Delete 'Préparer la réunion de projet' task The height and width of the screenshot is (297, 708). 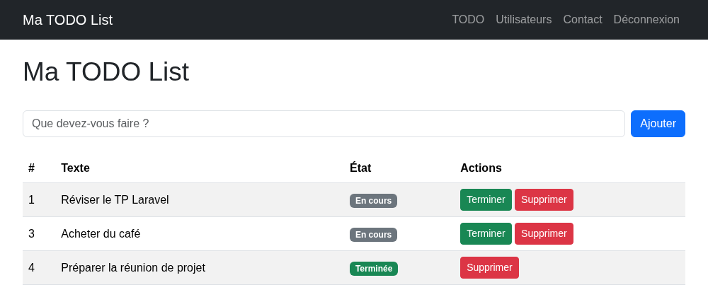coord(489,268)
